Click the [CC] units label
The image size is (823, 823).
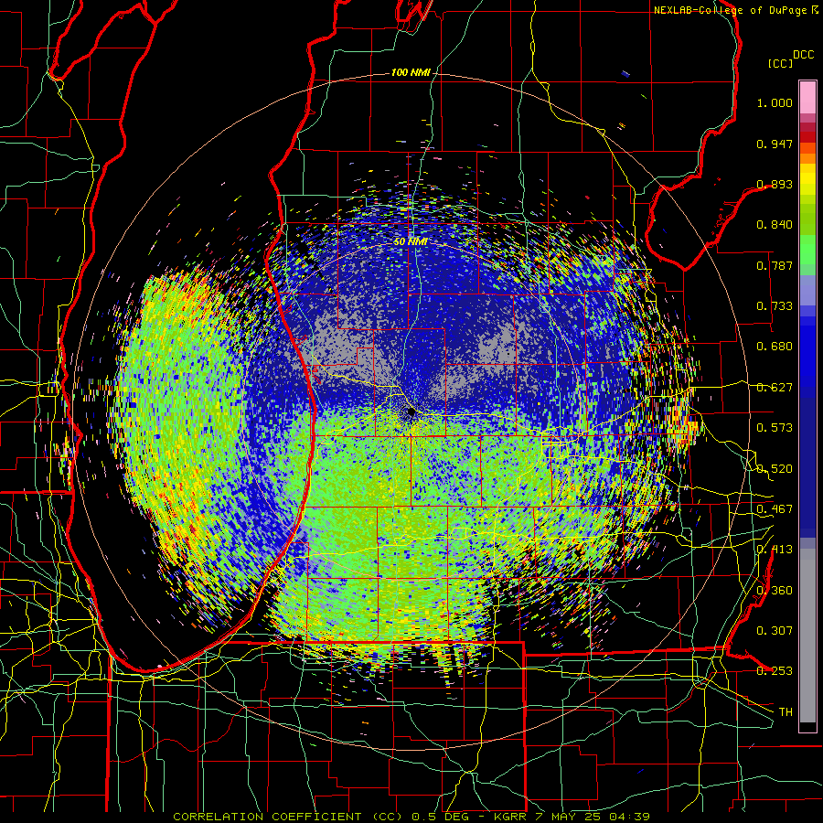pyautogui.click(x=780, y=63)
